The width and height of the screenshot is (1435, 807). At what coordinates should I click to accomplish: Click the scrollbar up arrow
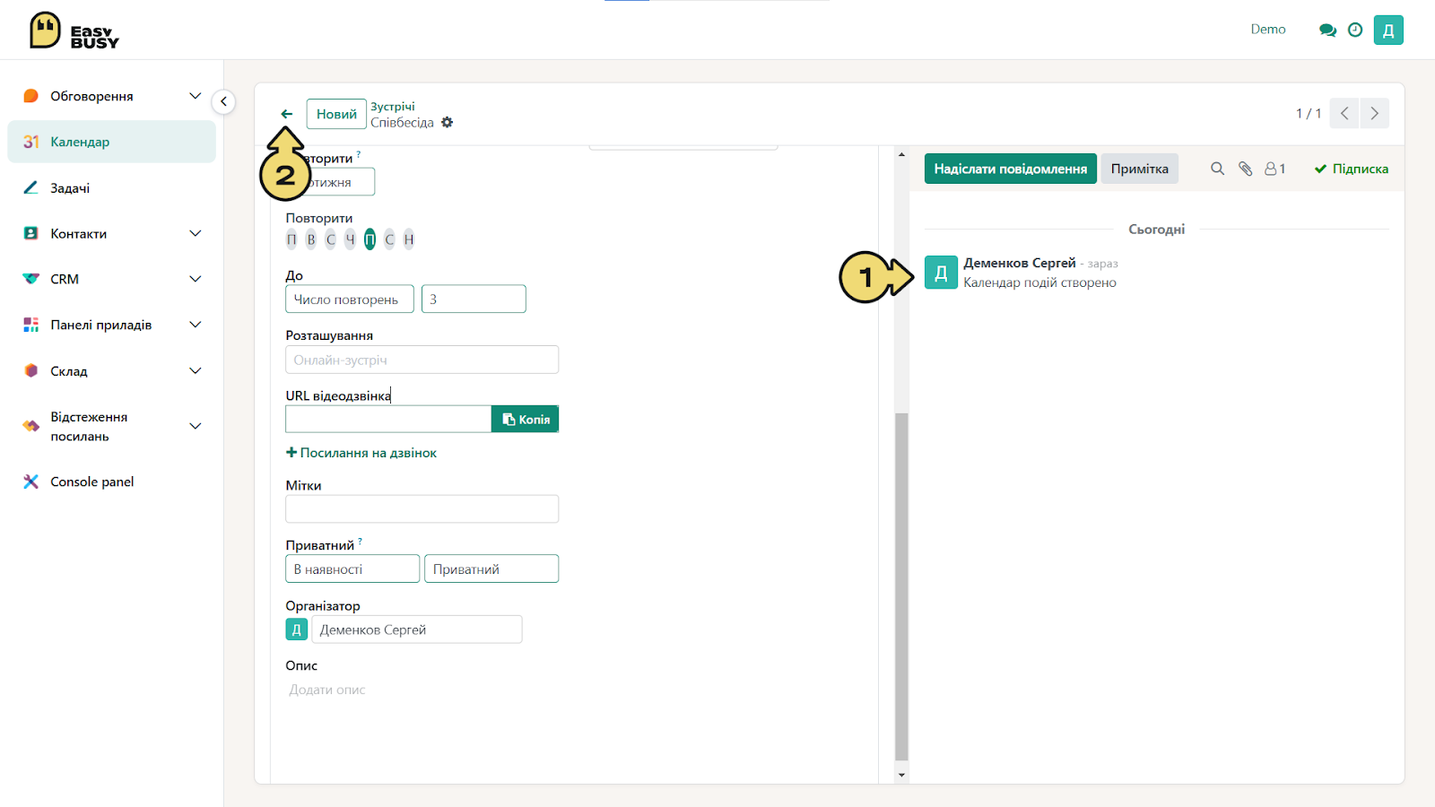click(x=901, y=154)
